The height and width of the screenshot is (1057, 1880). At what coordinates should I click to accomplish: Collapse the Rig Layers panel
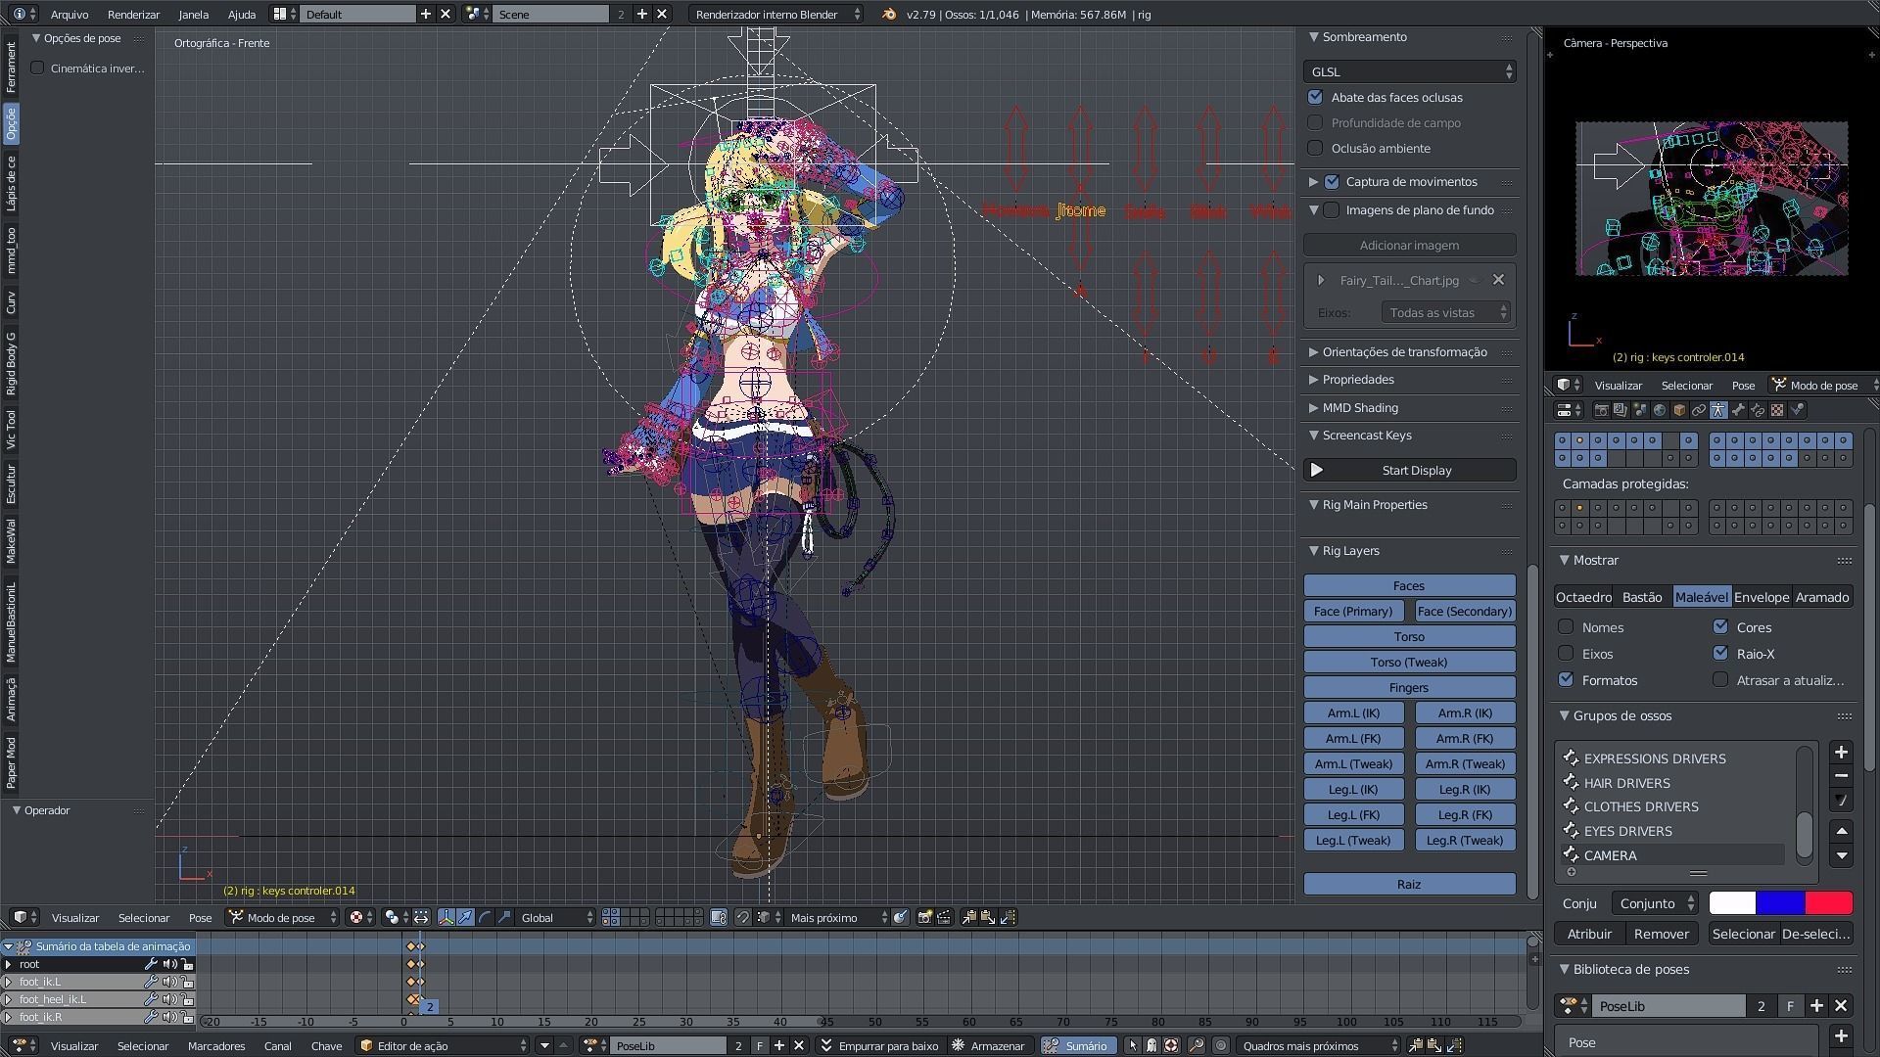click(1350, 550)
